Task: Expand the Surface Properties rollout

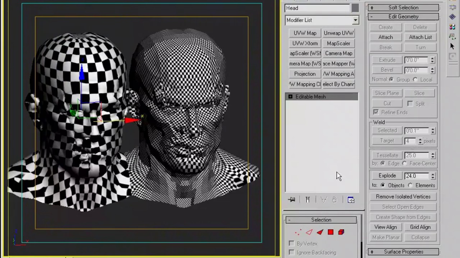Action: [403, 252]
